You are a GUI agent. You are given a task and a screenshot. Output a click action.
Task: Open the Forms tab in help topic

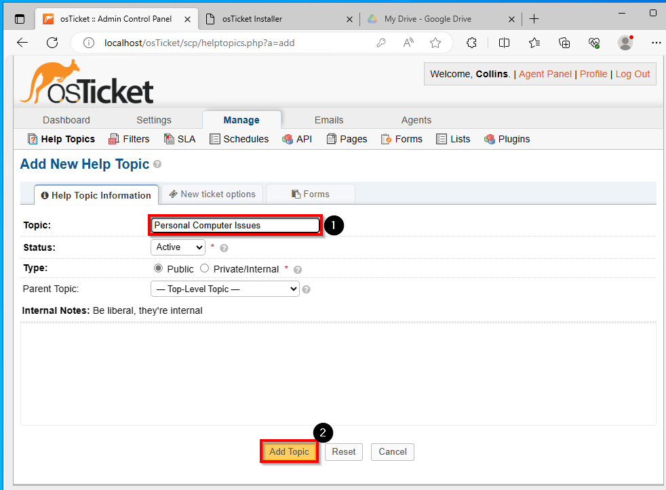(311, 194)
